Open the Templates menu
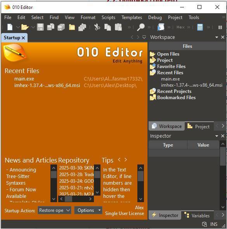The image size is (227, 229). click(x=132, y=17)
